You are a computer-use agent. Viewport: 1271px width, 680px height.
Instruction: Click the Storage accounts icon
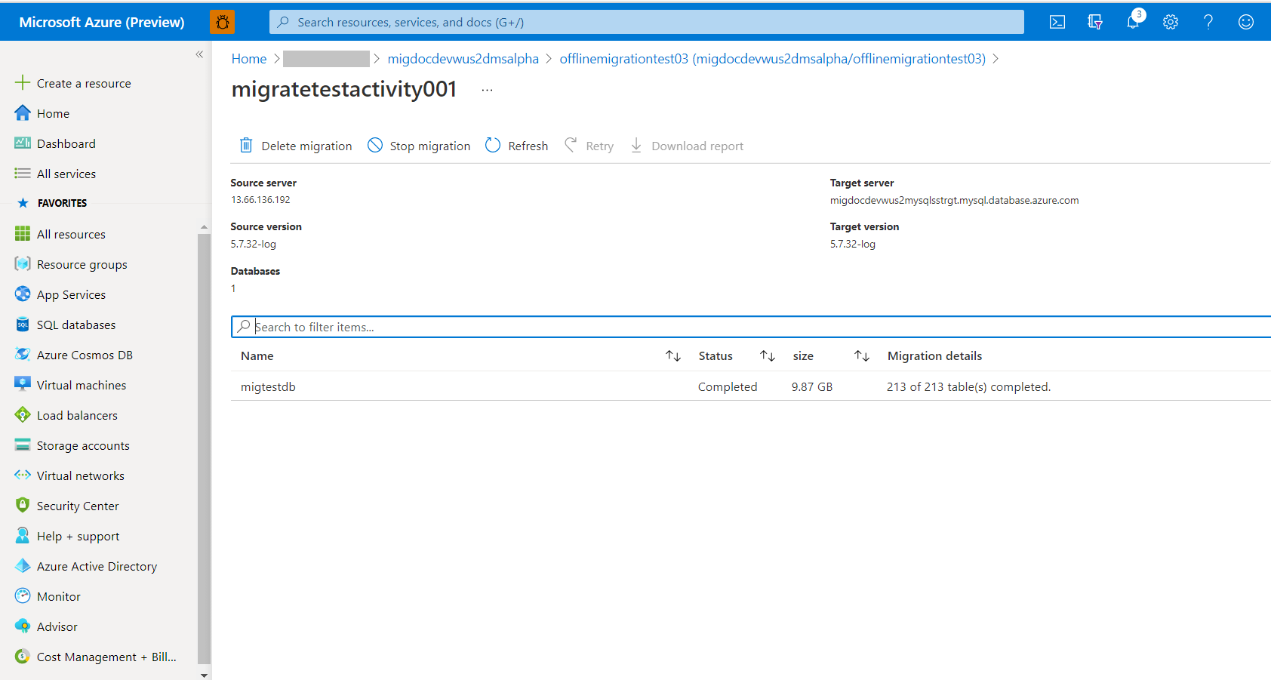(x=23, y=445)
